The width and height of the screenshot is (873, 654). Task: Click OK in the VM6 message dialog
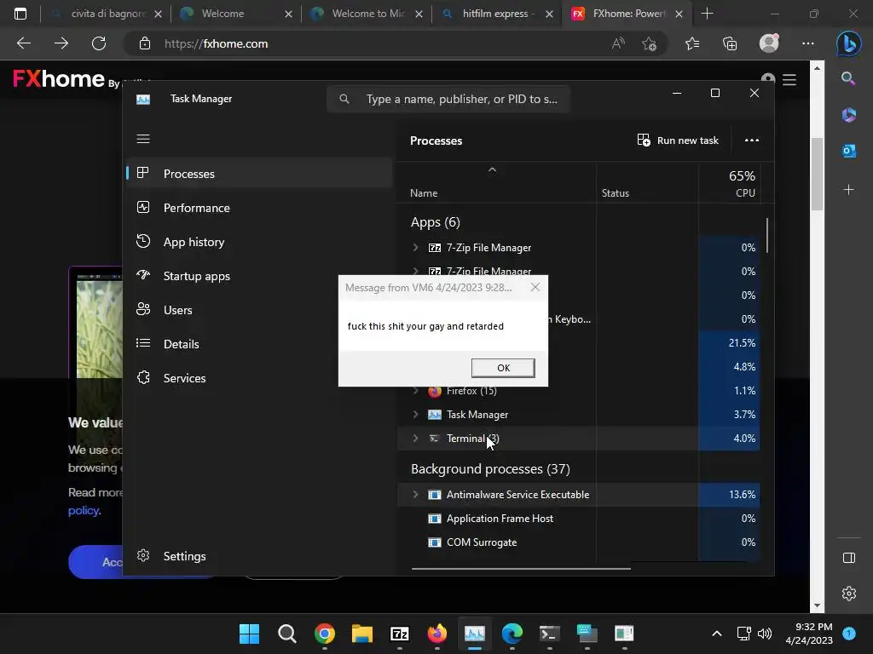[x=503, y=368]
